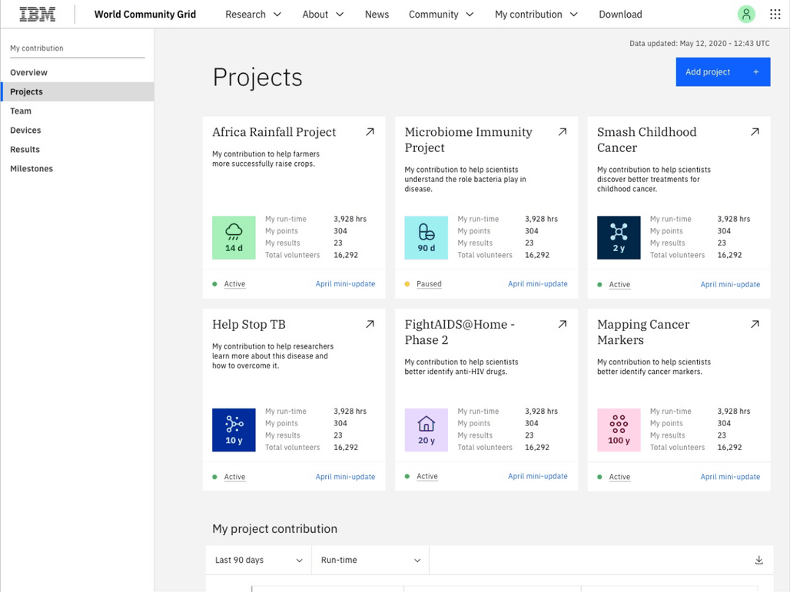Click Active status on Smash Childhood Cancer
Screen dimensions: 790x592
[x=619, y=284]
